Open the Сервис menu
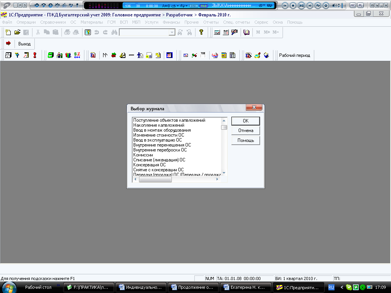 point(261,22)
